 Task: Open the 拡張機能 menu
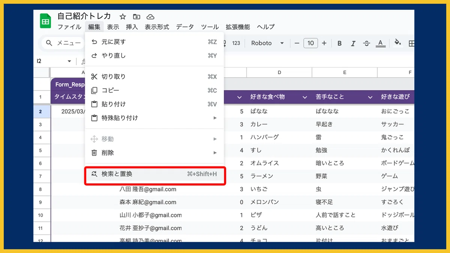coord(238,27)
